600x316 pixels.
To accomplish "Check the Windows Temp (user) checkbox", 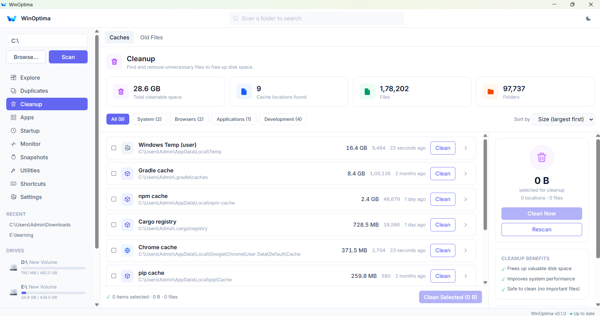I will pos(114,148).
